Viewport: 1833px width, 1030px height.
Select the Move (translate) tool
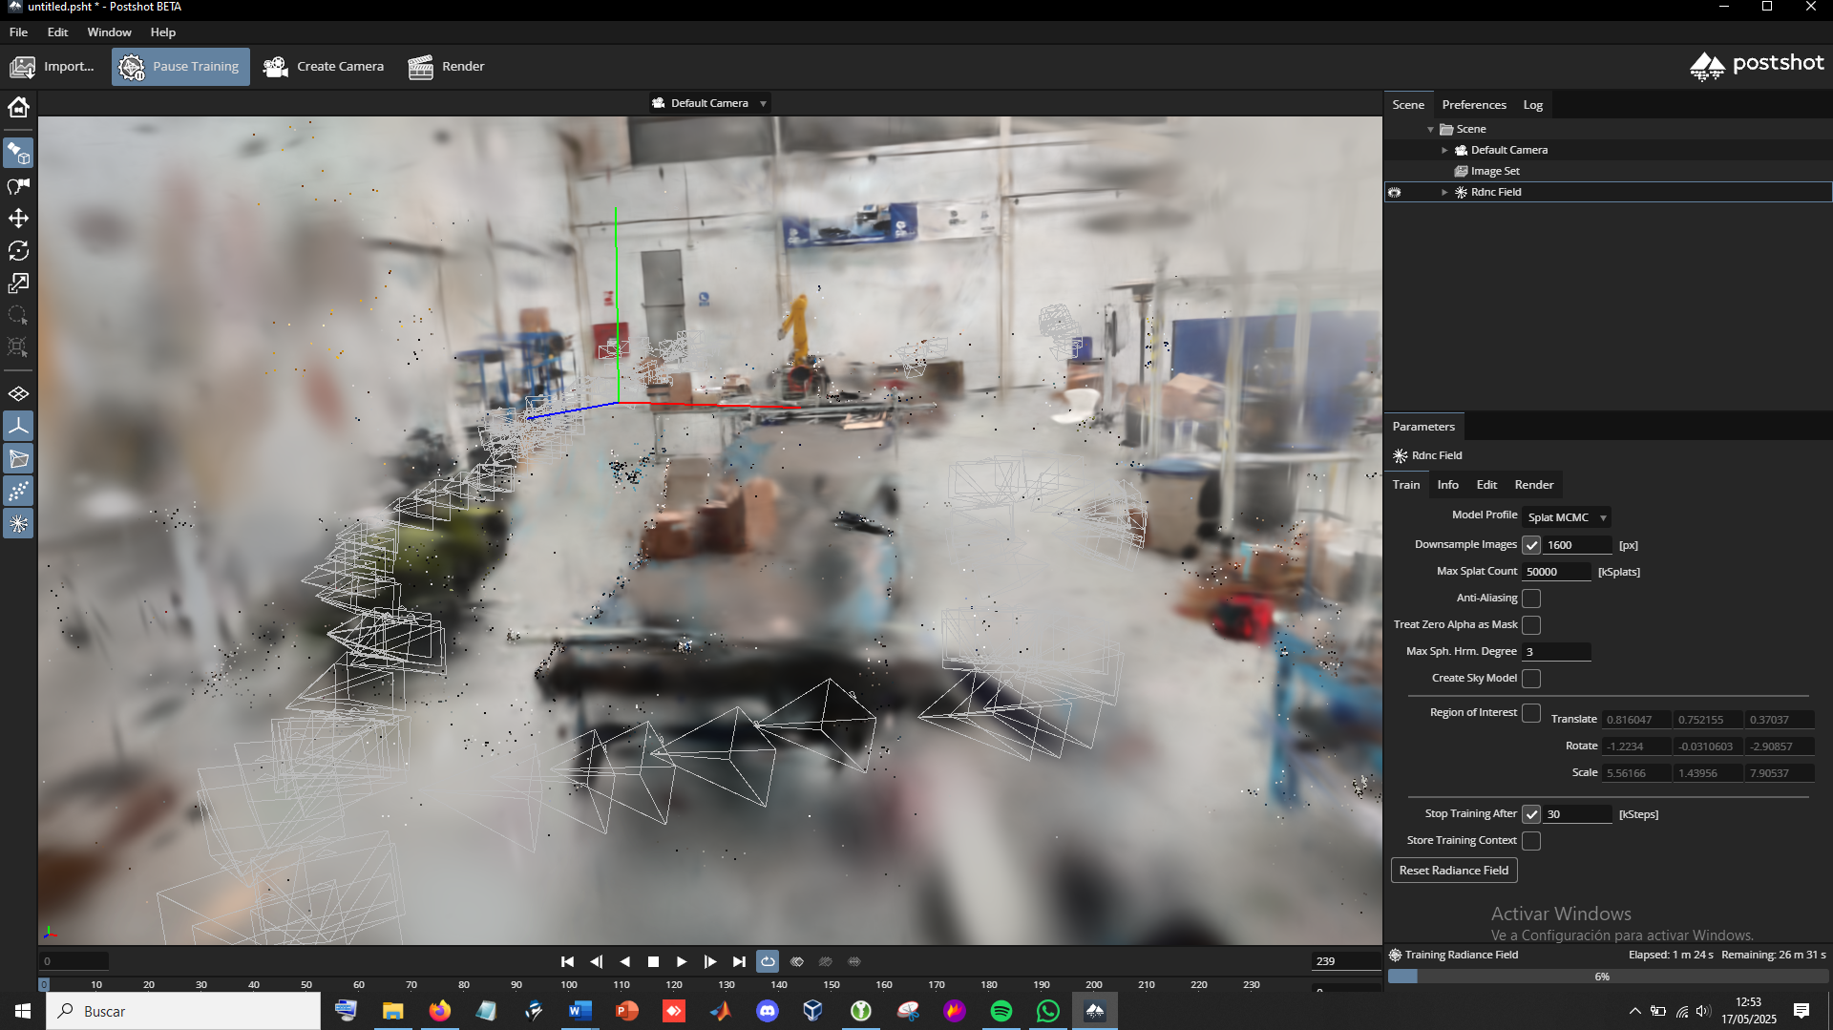[18, 219]
